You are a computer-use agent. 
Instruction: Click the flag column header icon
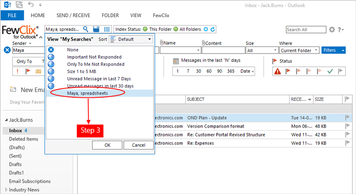click(x=347, y=99)
